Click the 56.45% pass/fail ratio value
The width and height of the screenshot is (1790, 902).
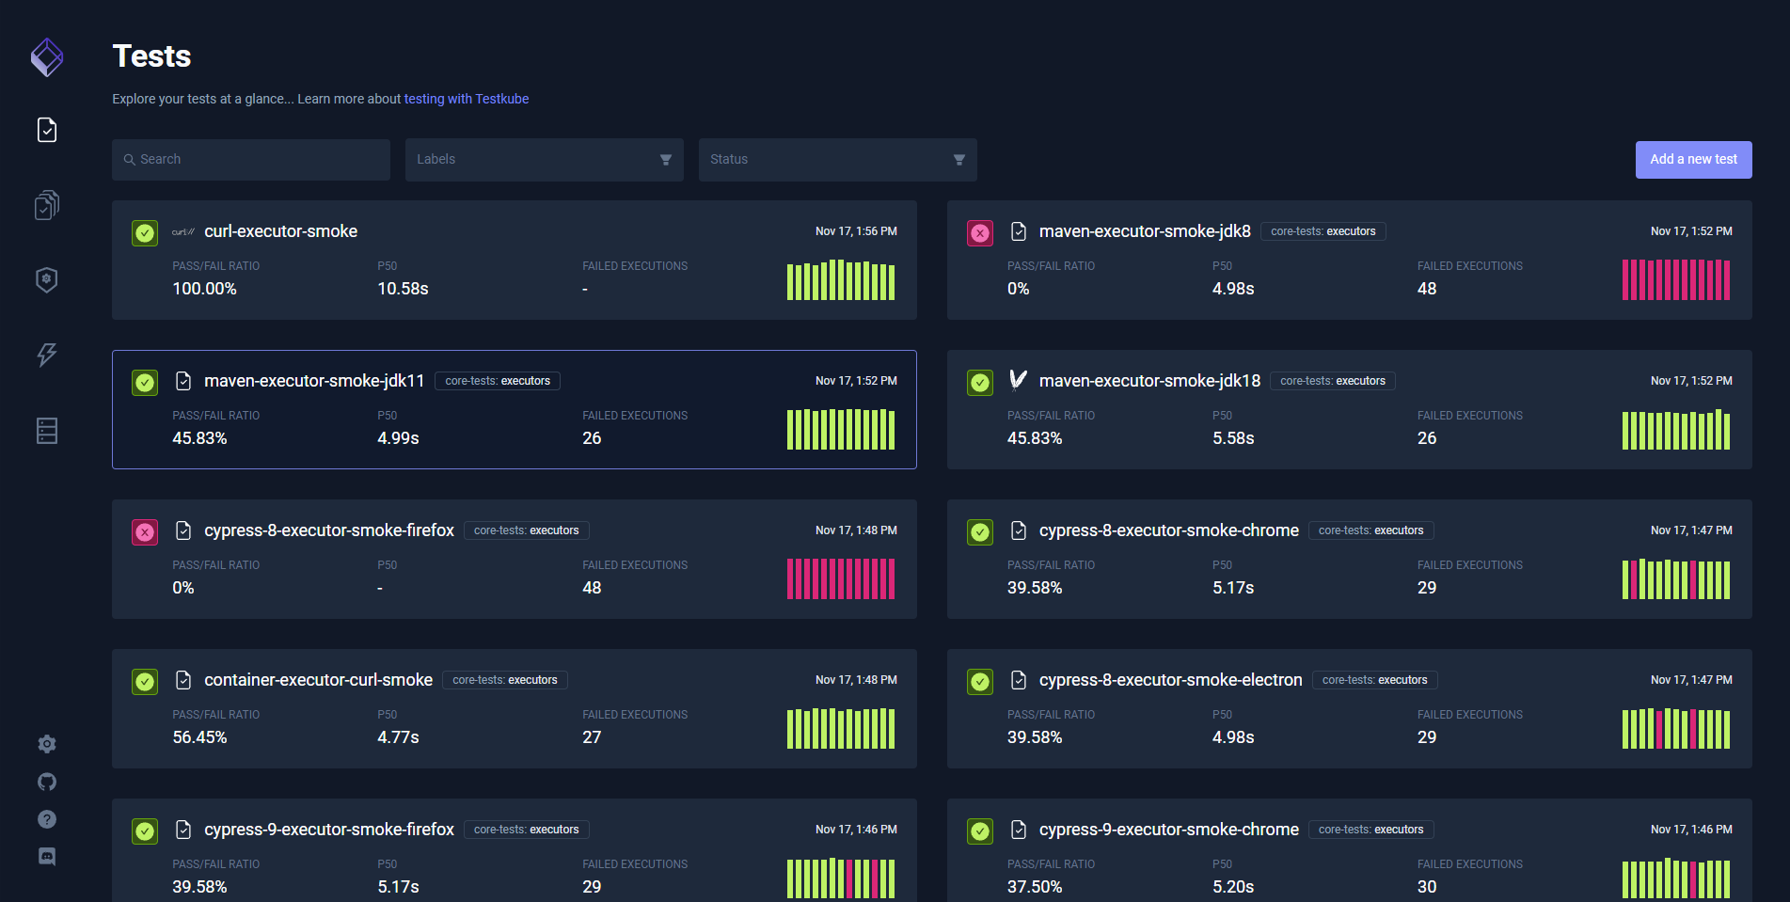click(x=200, y=737)
